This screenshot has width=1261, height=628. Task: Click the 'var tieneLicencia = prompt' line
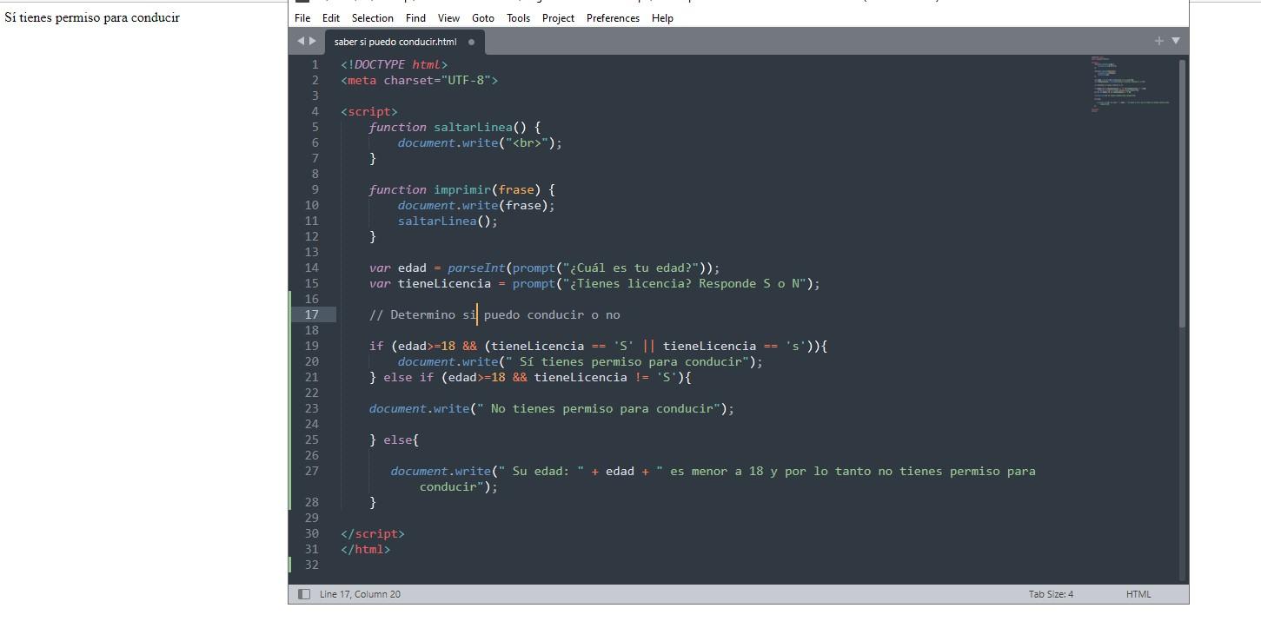click(594, 283)
